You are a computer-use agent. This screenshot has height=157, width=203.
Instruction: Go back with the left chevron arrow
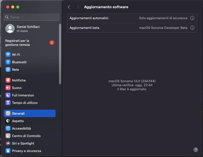tap(69, 7)
